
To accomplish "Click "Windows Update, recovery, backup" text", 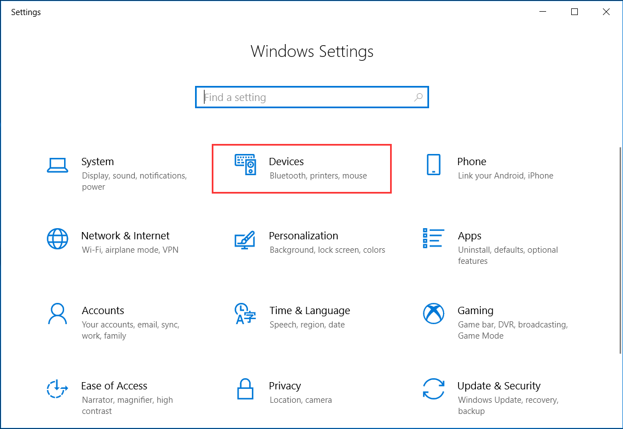I will pyautogui.click(x=508, y=405).
